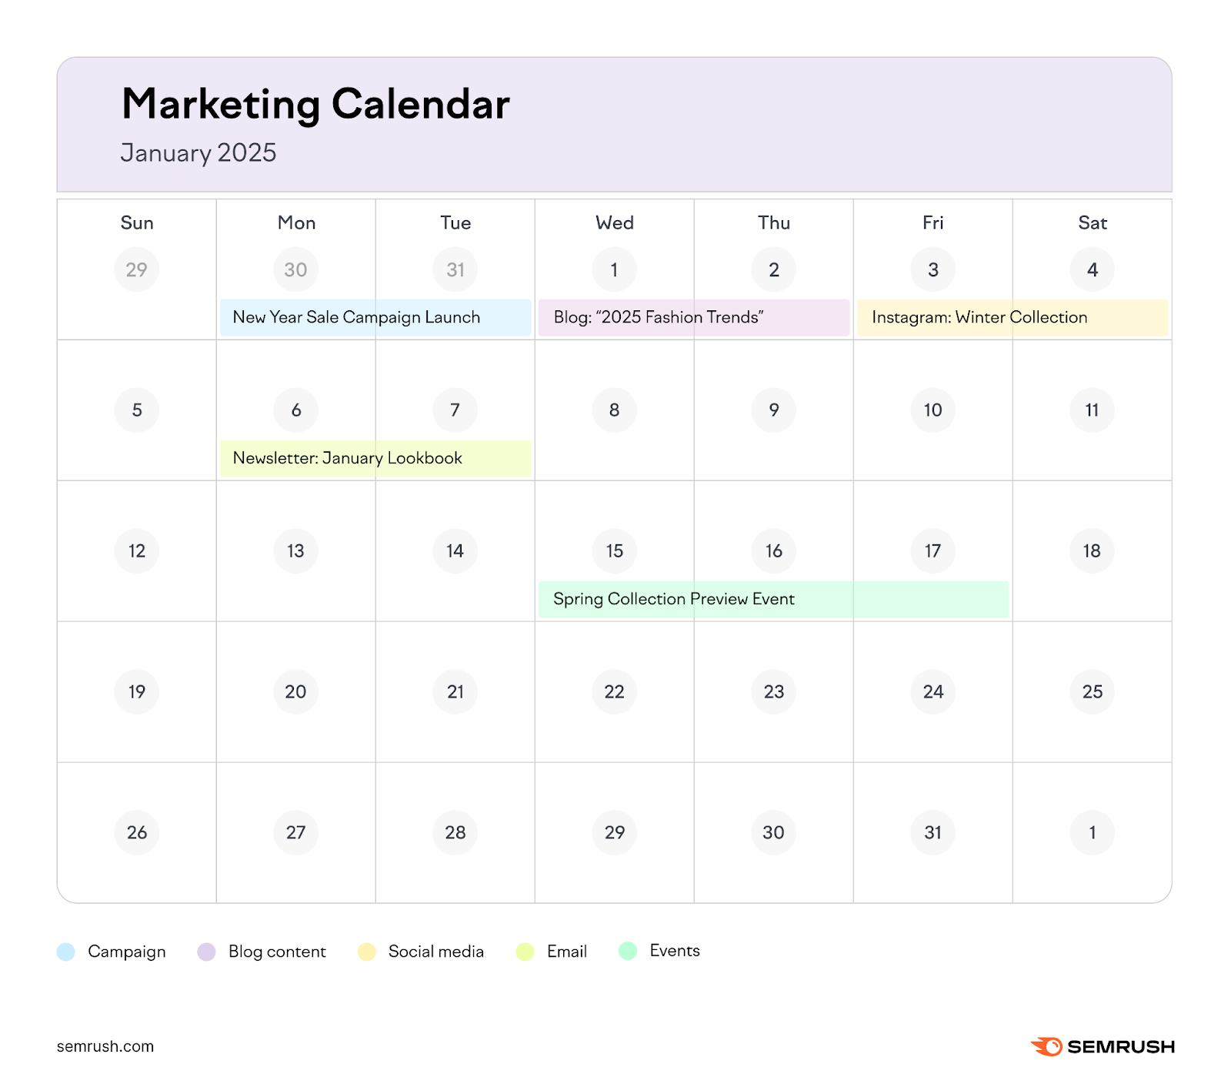Select date 27 in last week
This screenshot has width=1231, height=1074.
[295, 832]
